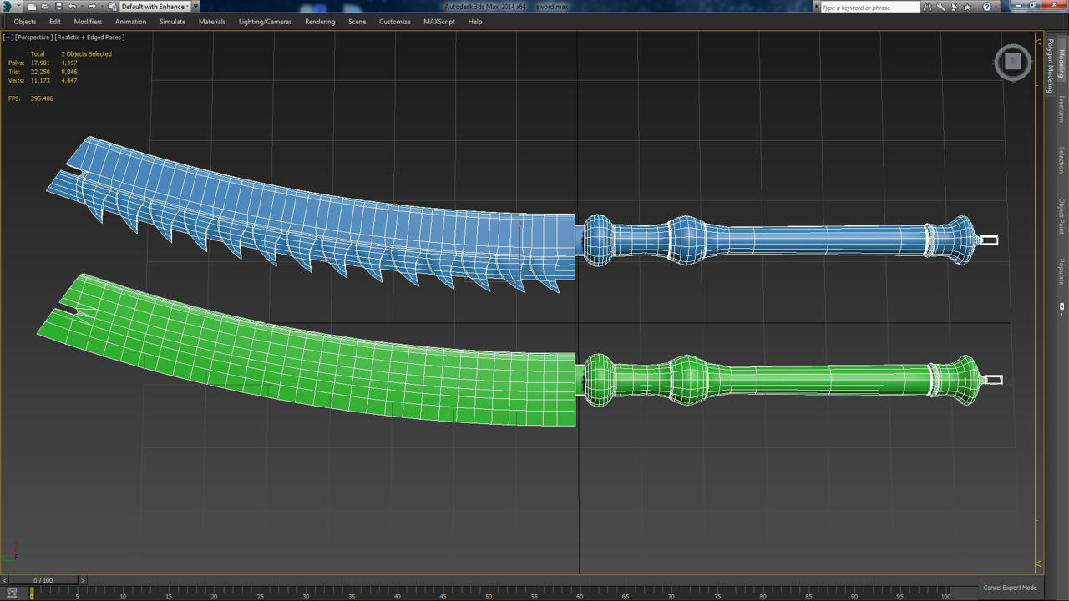Open the Modifiers menu

(x=88, y=22)
